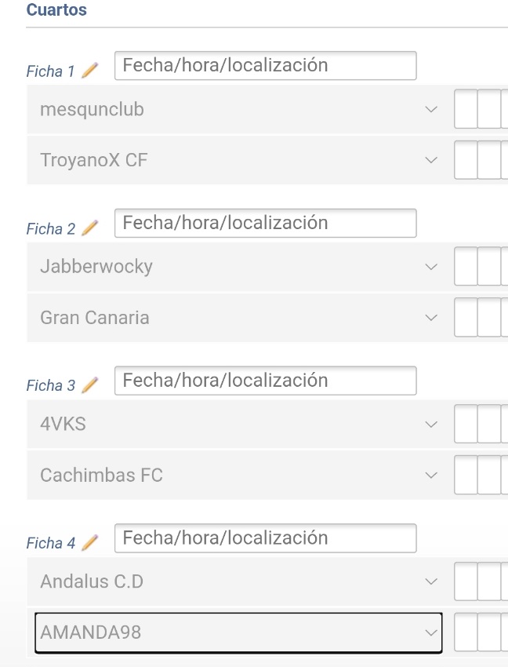This screenshot has height=667, width=508.
Task: Click the pencil edit icon for Ficha 3
Action: [x=89, y=385]
